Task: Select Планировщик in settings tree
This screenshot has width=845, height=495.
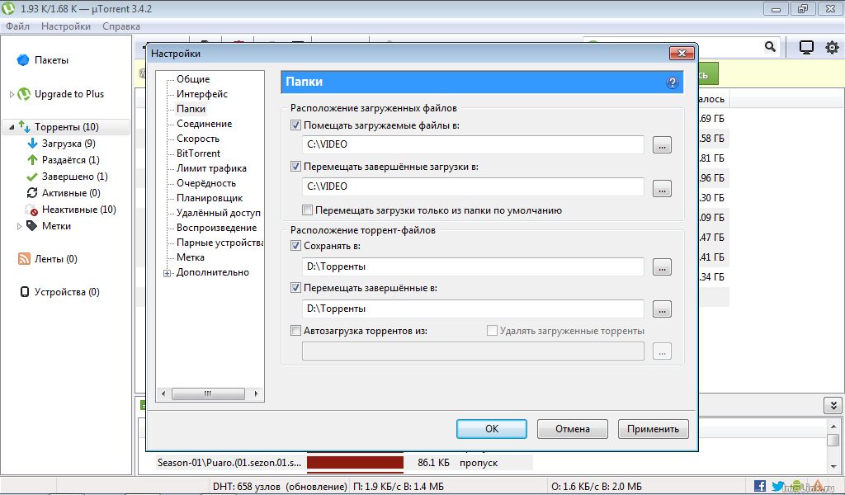Action: [x=210, y=198]
